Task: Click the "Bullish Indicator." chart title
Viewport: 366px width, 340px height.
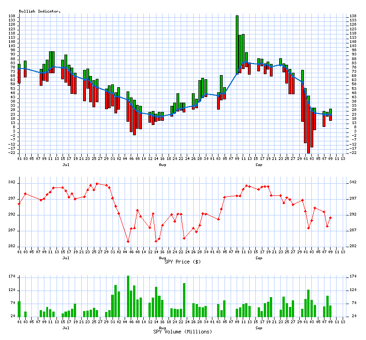Action: 40,11
